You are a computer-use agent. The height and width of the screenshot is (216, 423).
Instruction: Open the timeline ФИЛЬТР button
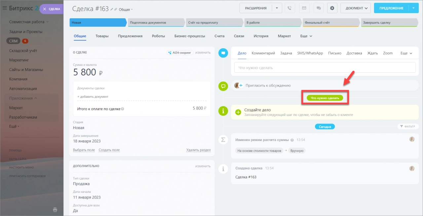(x=408, y=126)
